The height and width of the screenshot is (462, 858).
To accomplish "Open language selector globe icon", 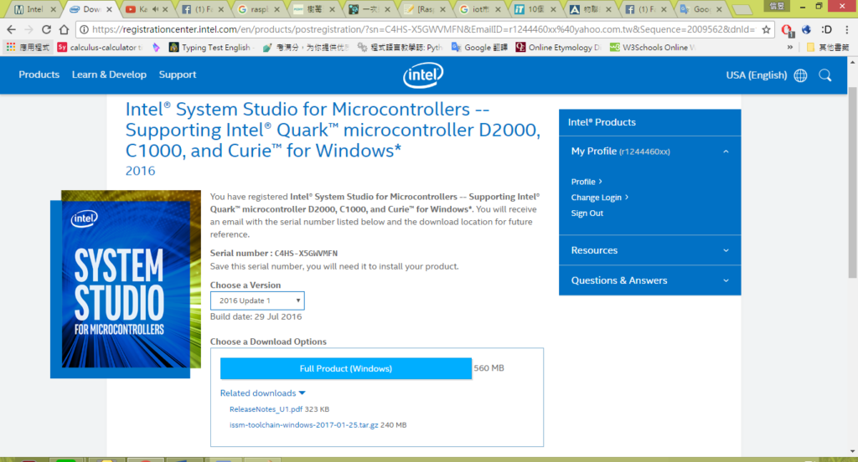I will (800, 75).
